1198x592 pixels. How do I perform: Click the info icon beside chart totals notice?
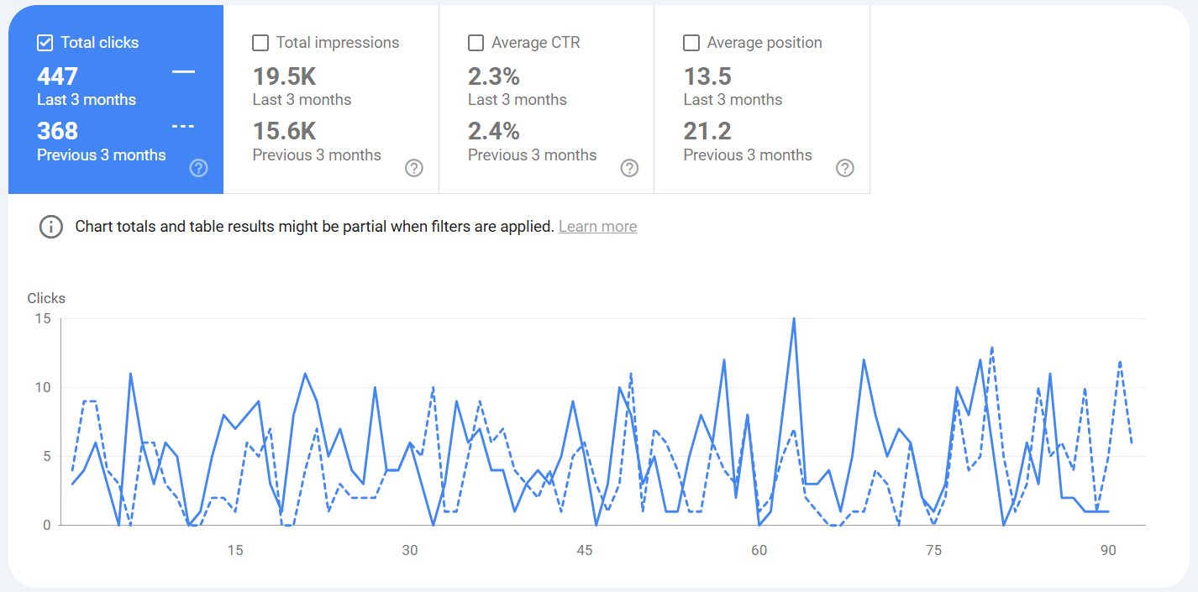pyautogui.click(x=51, y=227)
